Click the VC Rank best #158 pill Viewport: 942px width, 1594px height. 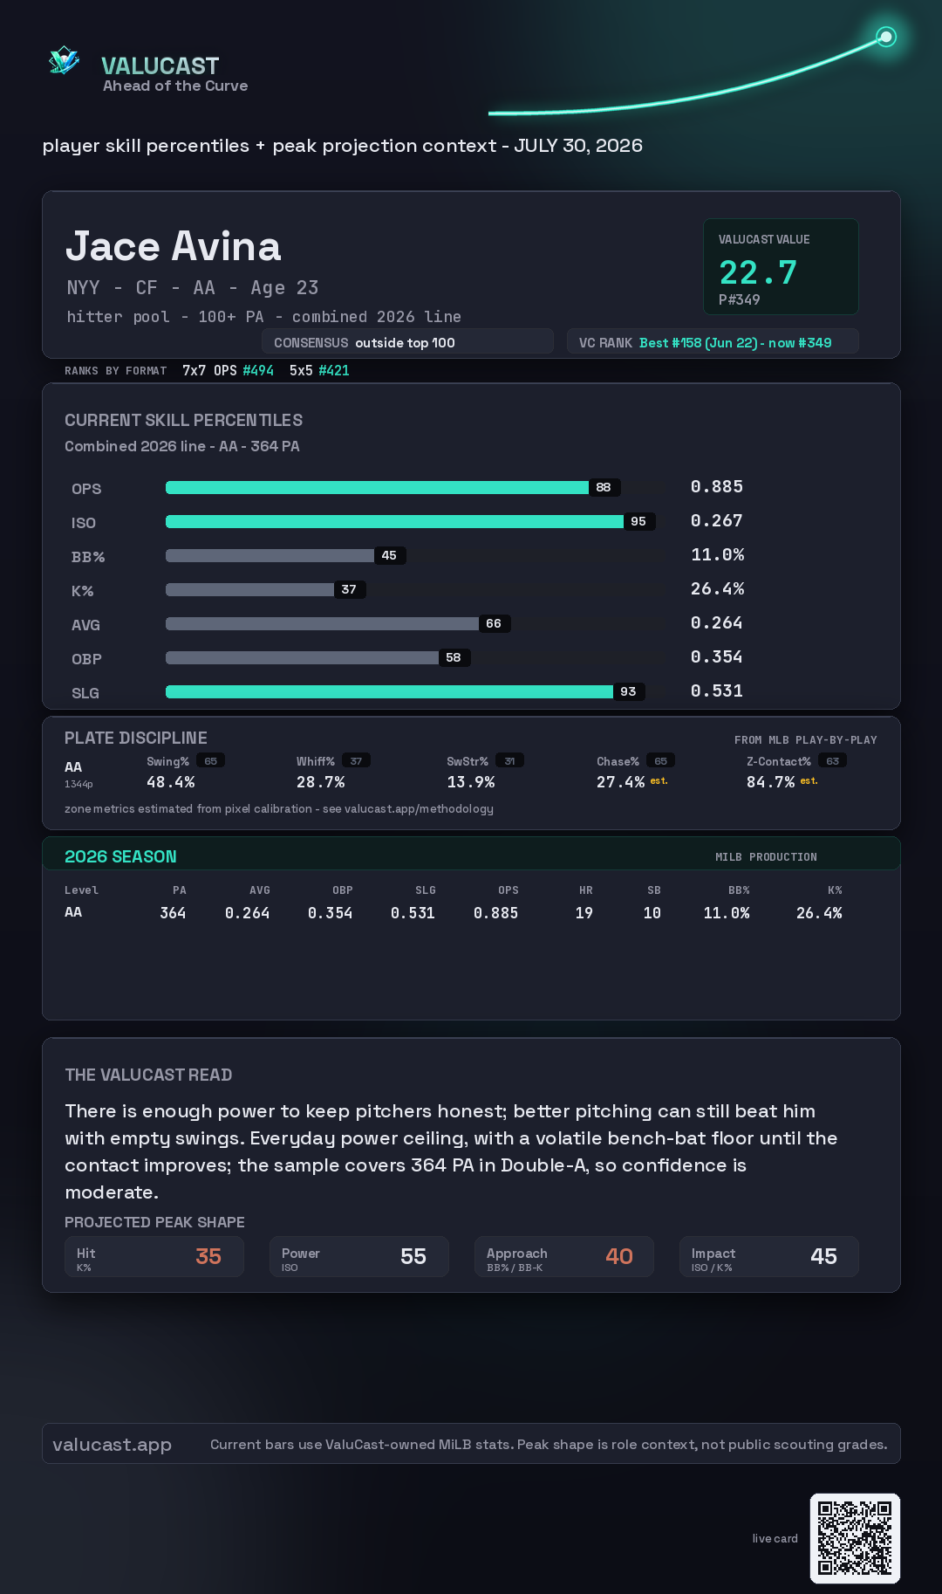point(713,342)
